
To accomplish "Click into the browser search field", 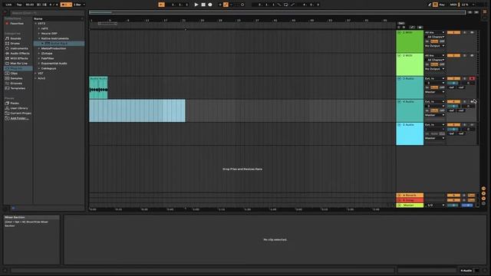I will tap(47, 13).
